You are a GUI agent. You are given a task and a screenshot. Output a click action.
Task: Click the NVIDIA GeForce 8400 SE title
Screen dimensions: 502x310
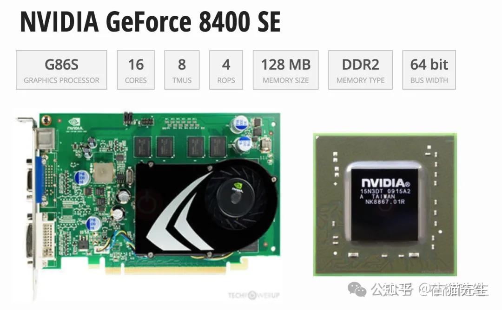[x=150, y=22]
